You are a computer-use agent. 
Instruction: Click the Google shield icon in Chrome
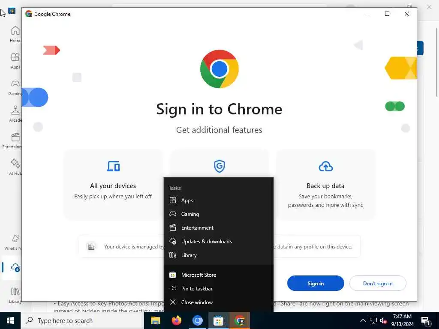click(219, 166)
